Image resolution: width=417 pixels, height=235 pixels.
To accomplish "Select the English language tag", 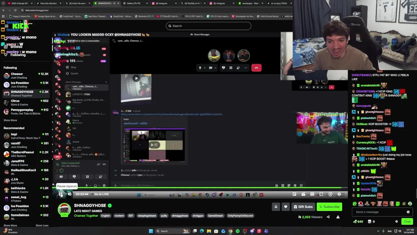I will 106,216.
